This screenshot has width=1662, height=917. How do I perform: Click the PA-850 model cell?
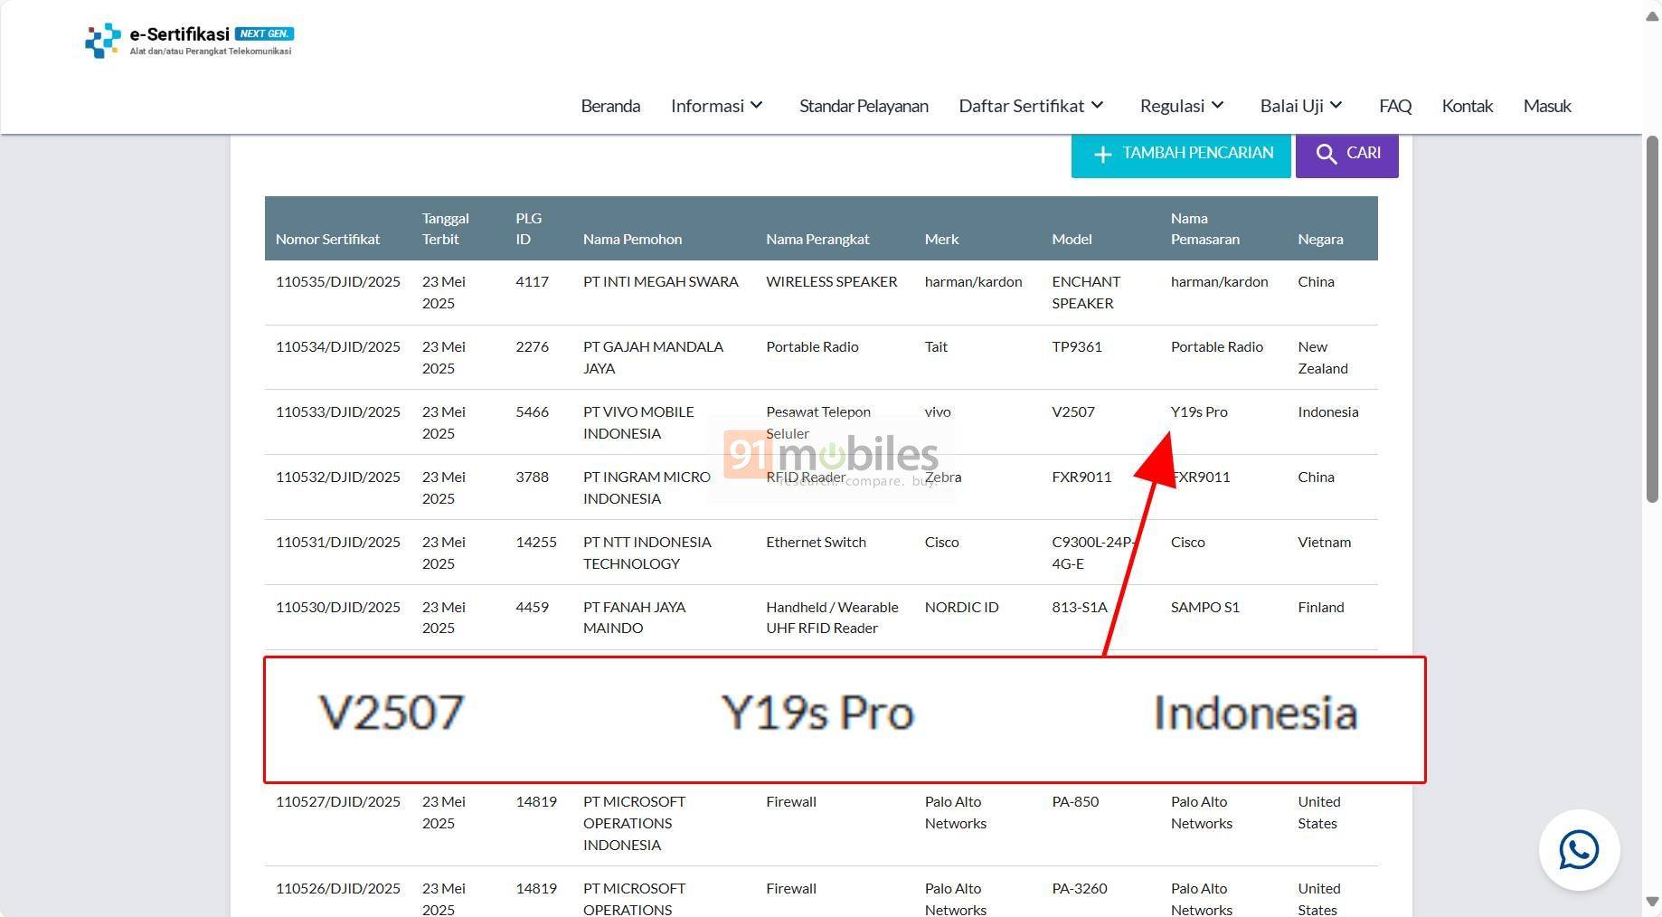tap(1075, 801)
